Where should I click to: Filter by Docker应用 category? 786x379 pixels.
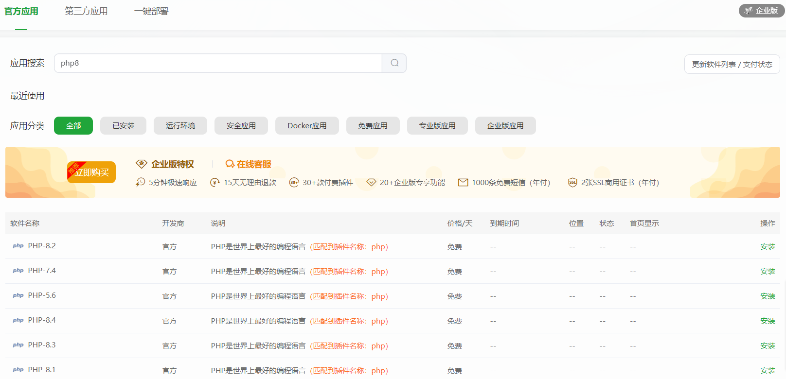(307, 126)
